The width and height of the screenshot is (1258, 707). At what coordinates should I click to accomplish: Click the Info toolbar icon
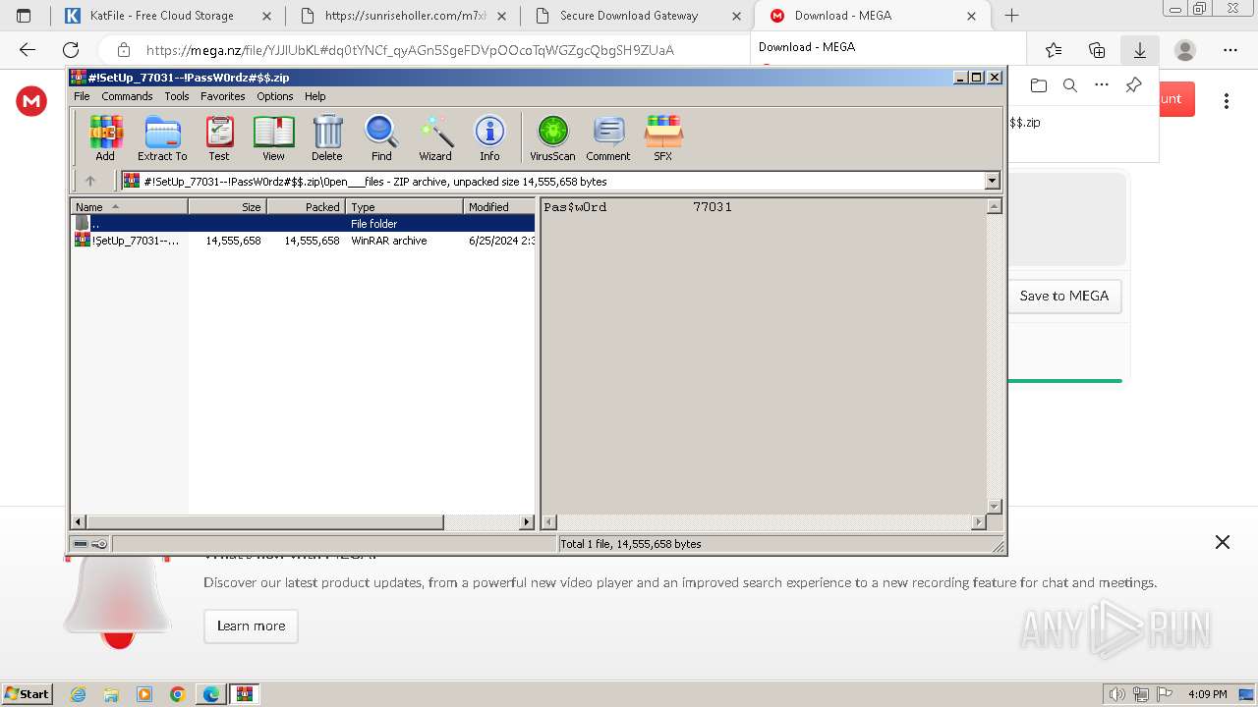pyautogui.click(x=489, y=137)
